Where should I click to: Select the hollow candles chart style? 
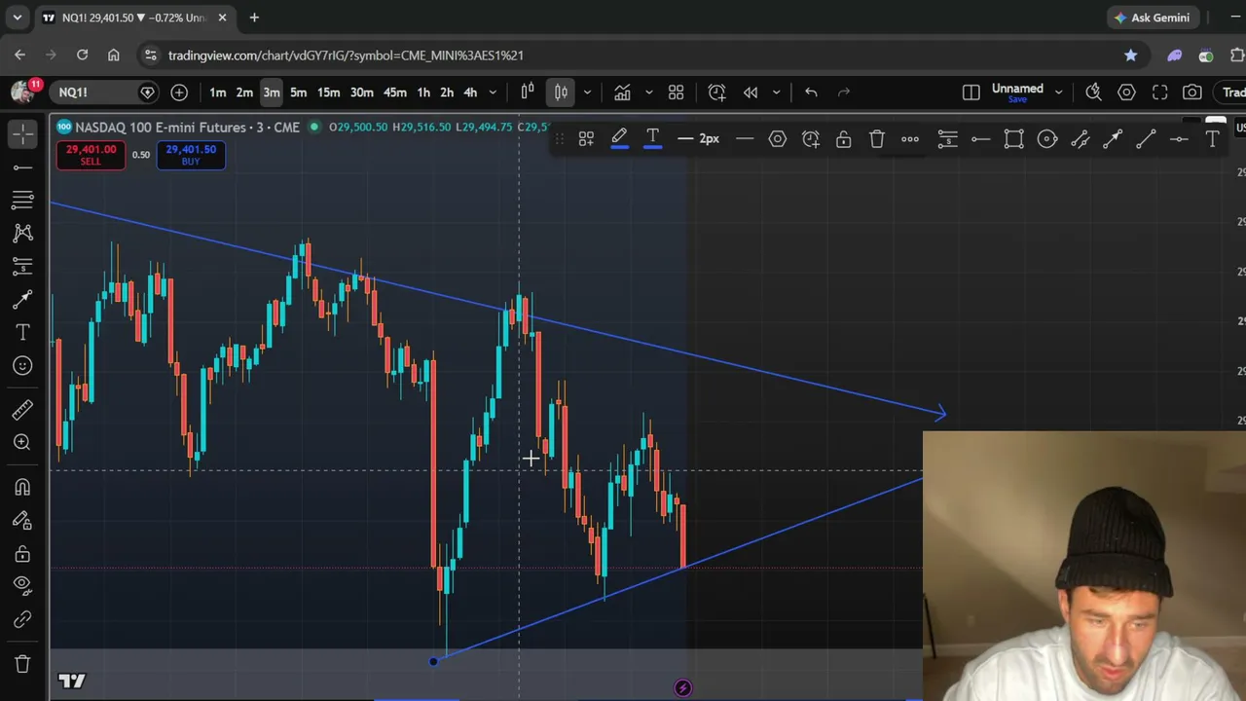(528, 92)
